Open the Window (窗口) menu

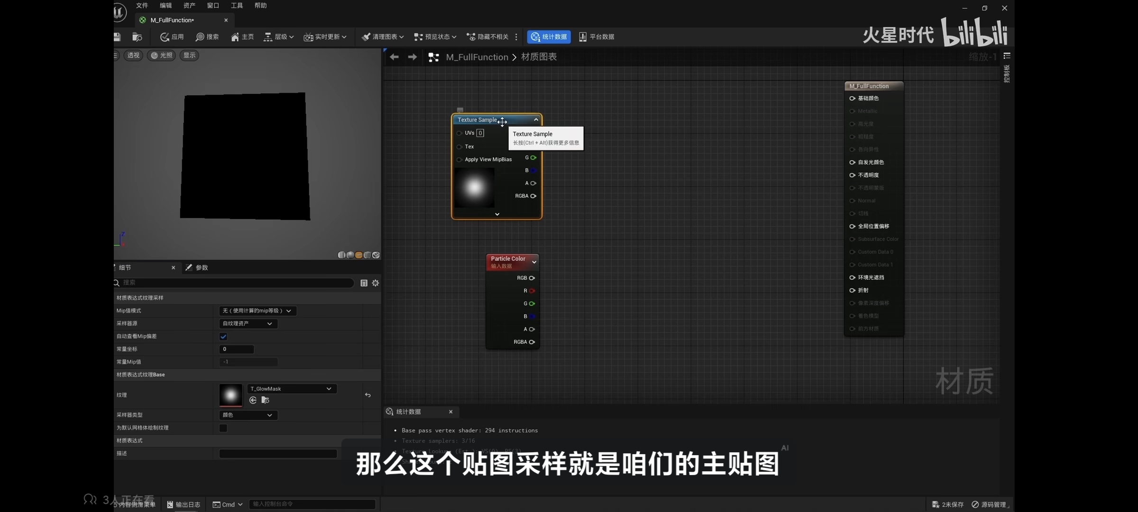(213, 6)
